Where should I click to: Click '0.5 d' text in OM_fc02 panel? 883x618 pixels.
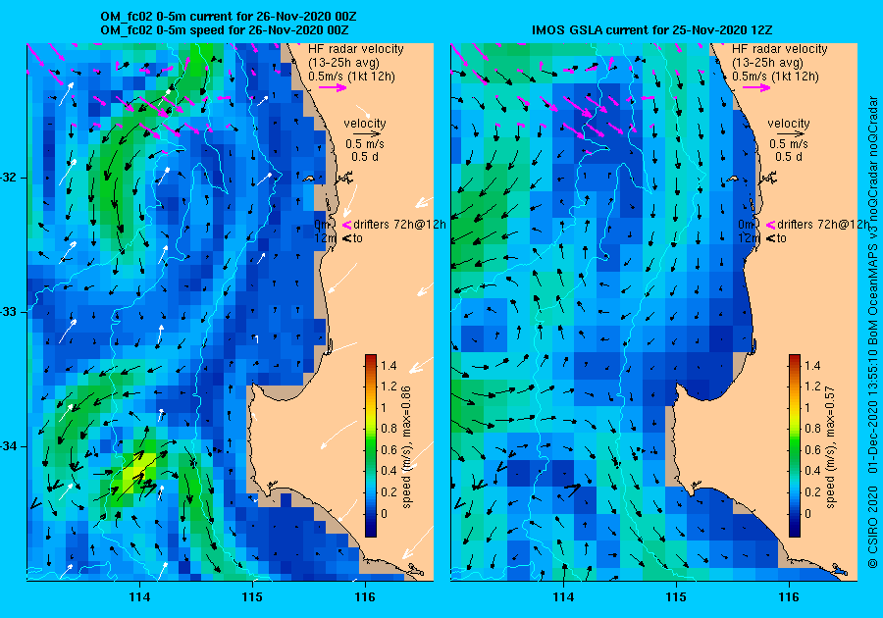point(365,157)
